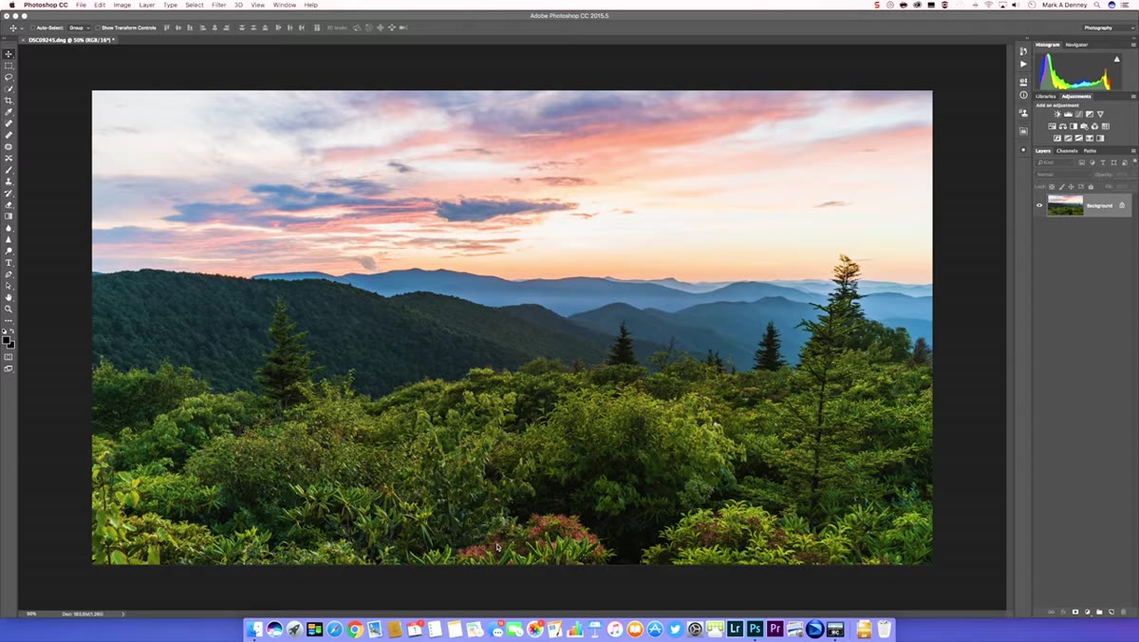Click histogram cached data warning triangle
The height and width of the screenshot is (642, 1139).
(1117, 59)
